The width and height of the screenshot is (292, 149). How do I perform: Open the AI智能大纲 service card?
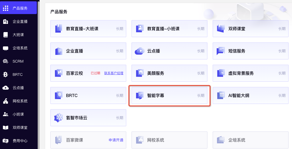pyautogui.click(x=251, y=95)
